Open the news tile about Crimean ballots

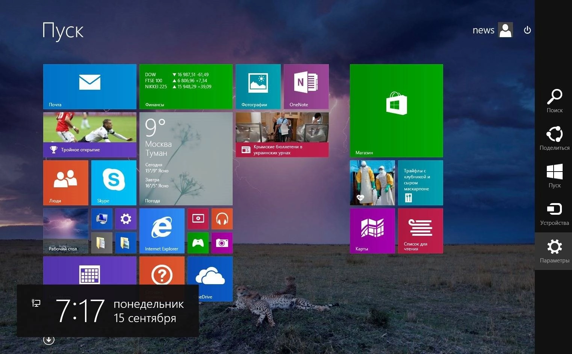[282, 135]
